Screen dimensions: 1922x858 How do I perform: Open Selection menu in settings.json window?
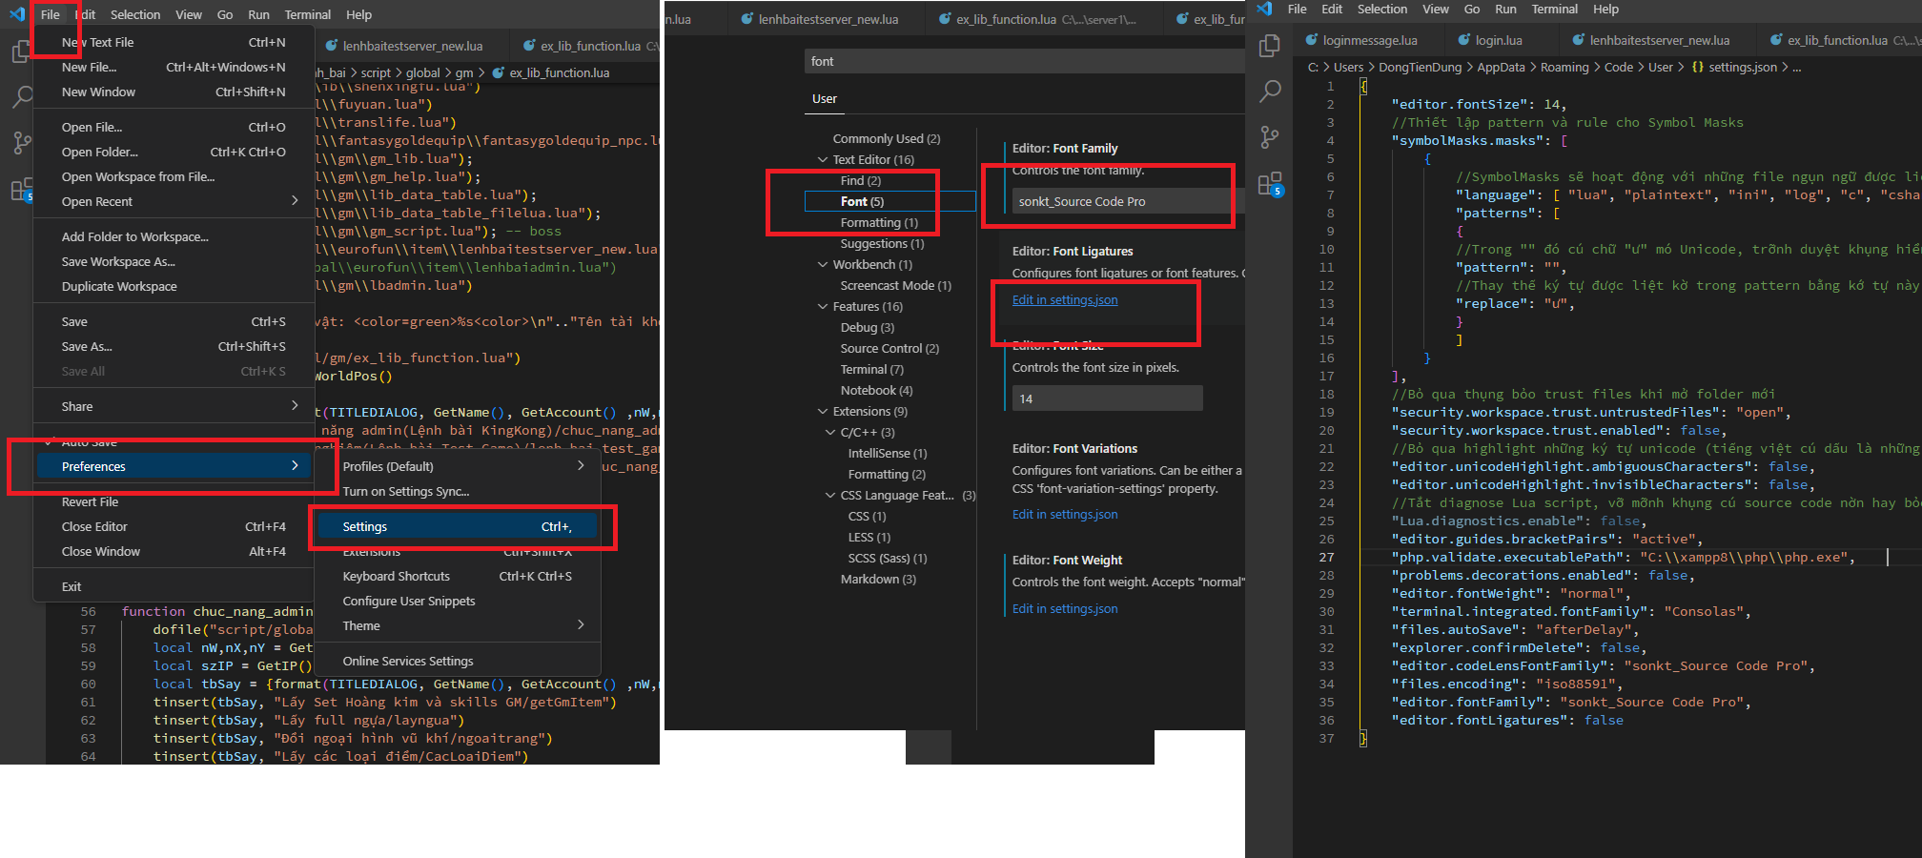coord(1381,9)
